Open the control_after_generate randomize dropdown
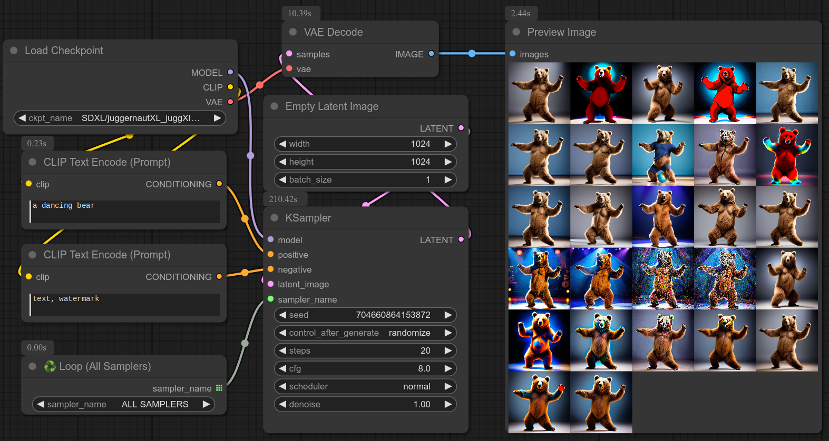This screenshot has height=441, width=829. (x=365, y=333)
